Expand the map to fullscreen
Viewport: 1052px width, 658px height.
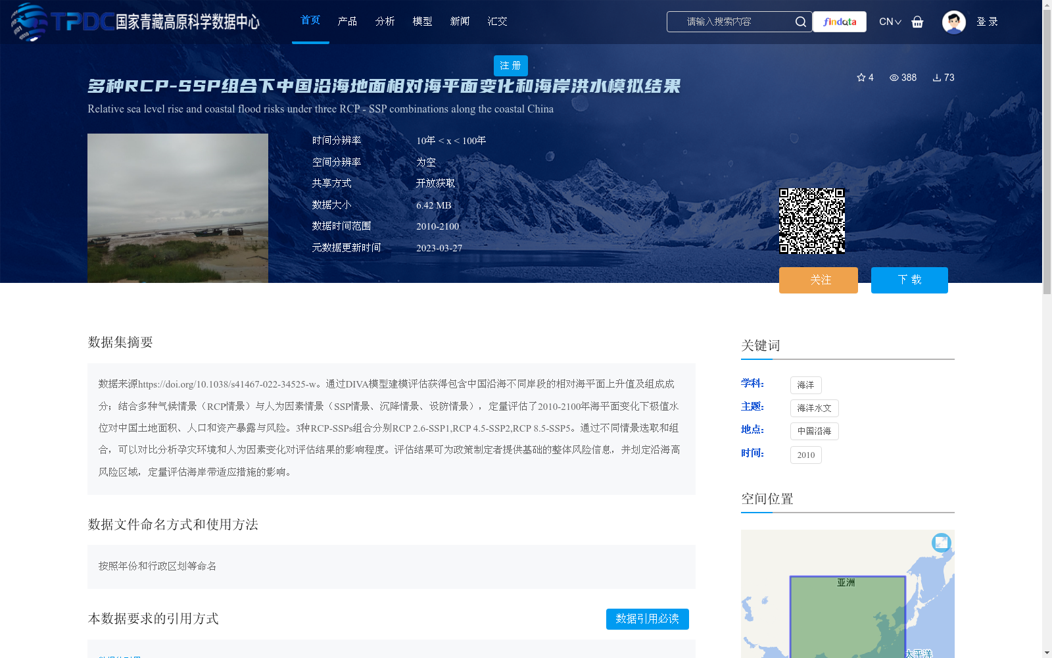point(942,542)
